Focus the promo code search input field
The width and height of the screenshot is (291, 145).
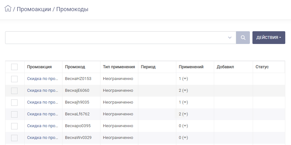click(x=116, y=38)
